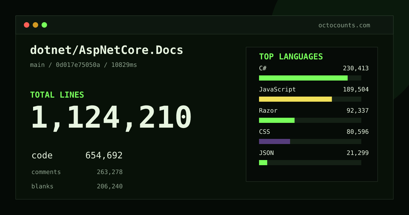Select the dotnet/AspNetCore.Docs repository title

(x=107, y=50)
